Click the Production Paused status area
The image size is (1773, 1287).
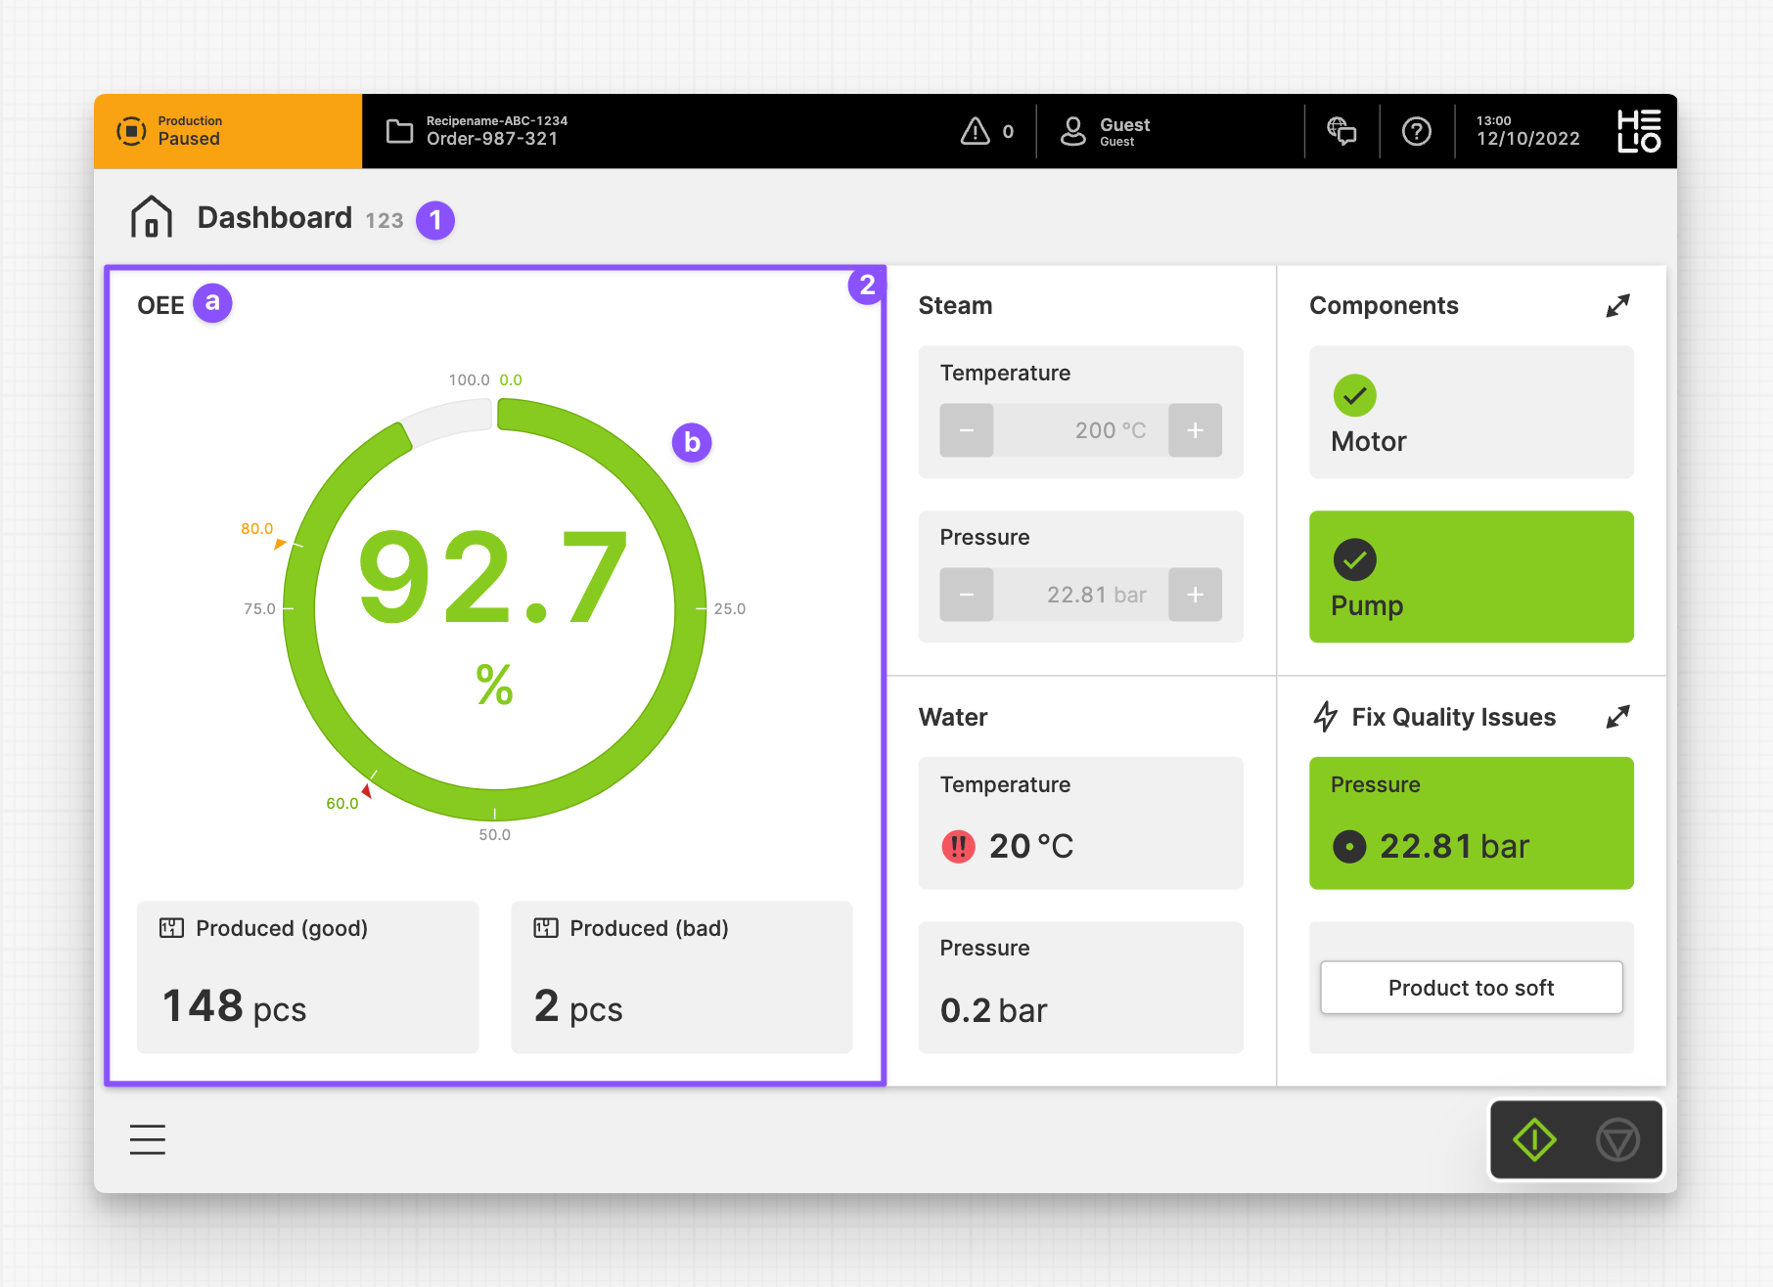click(228, 131)
